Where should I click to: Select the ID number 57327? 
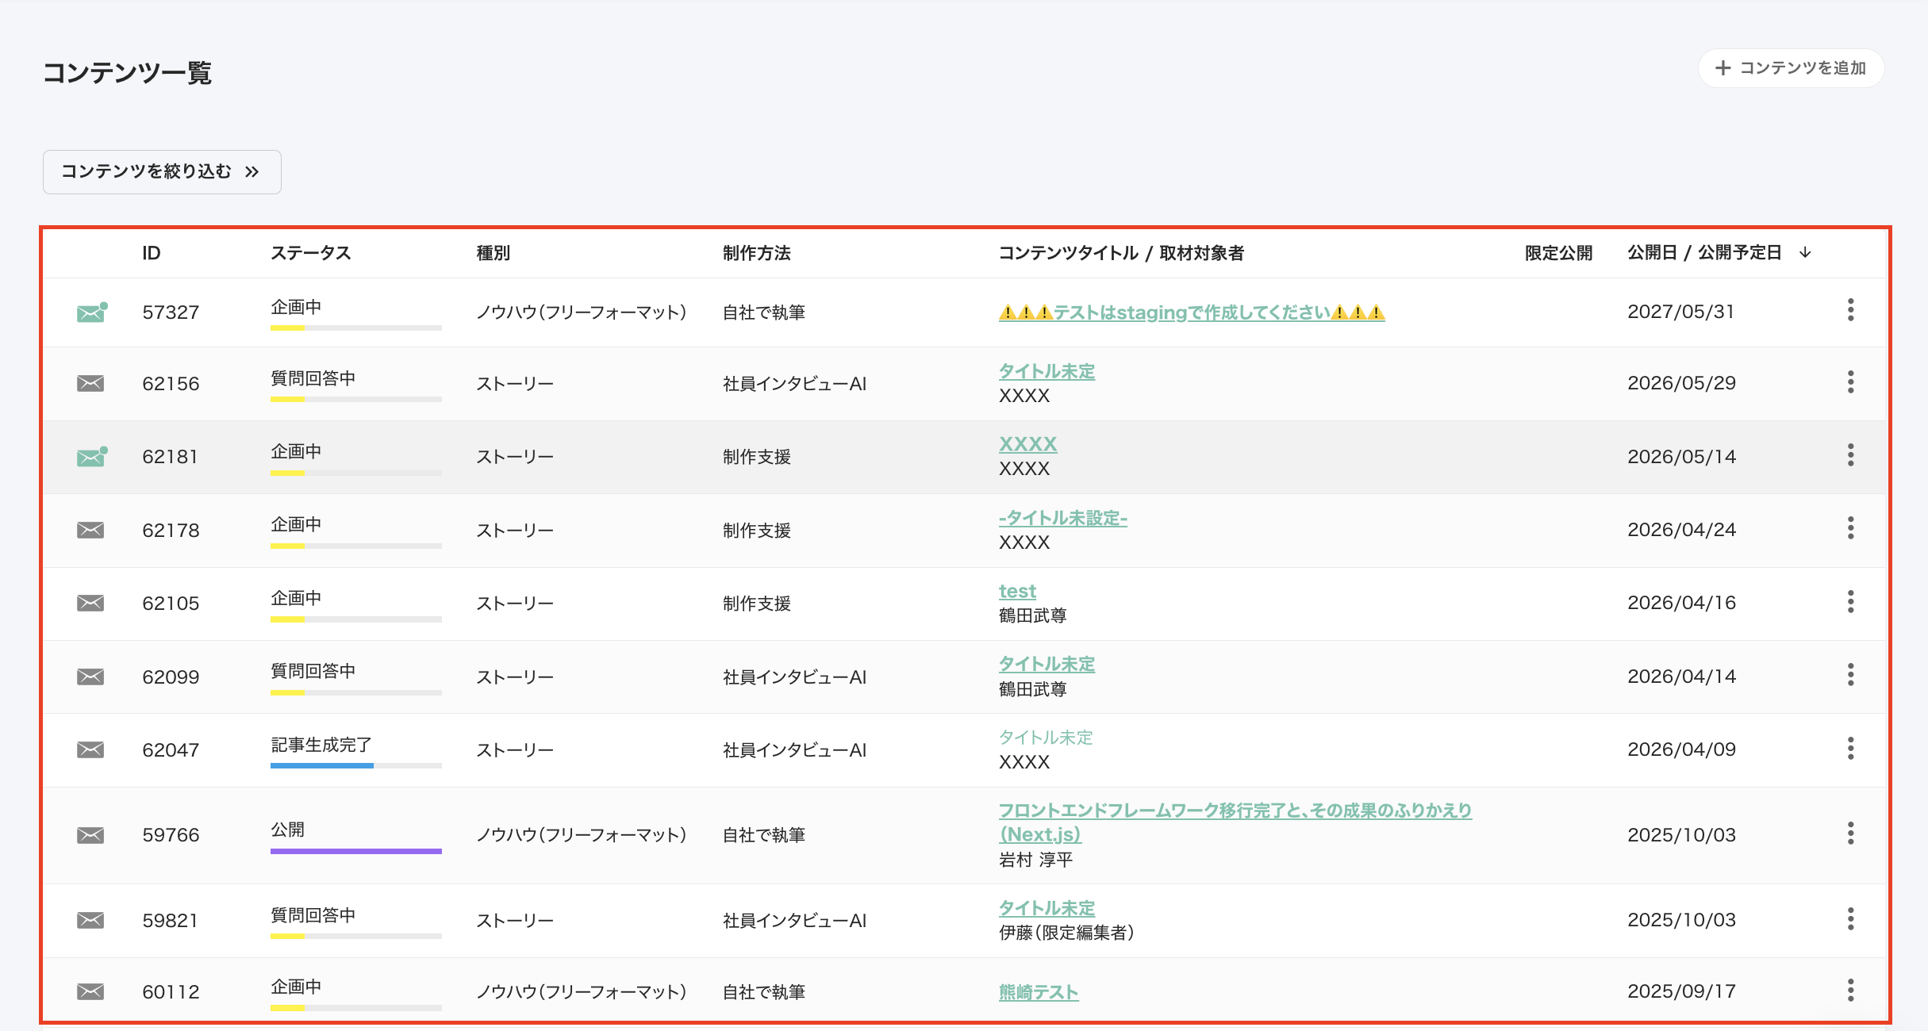tap(171, 312)
